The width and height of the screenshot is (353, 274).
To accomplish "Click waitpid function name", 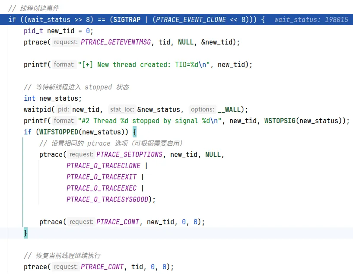I will [x=37, y=110].
